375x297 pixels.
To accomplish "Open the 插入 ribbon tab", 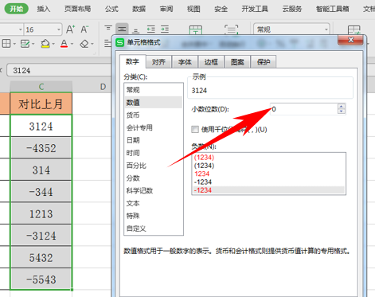I will (44, 9).
